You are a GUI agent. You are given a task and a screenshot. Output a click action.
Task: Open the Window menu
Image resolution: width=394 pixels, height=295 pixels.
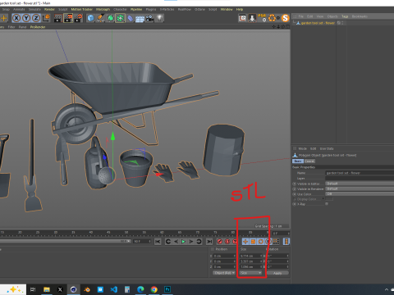point(227,9)
